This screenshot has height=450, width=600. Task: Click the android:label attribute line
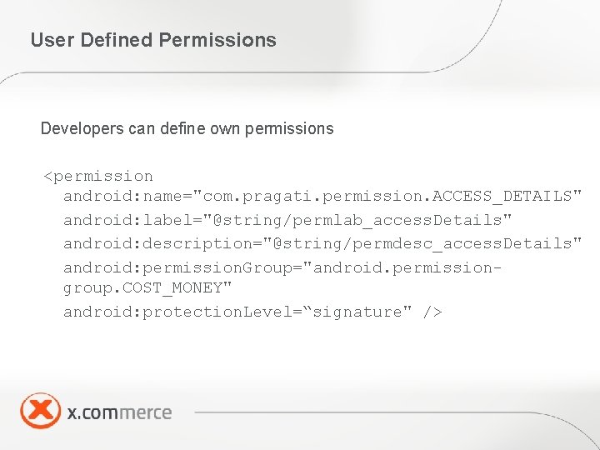pyautogui.click(x=287, y=220)
